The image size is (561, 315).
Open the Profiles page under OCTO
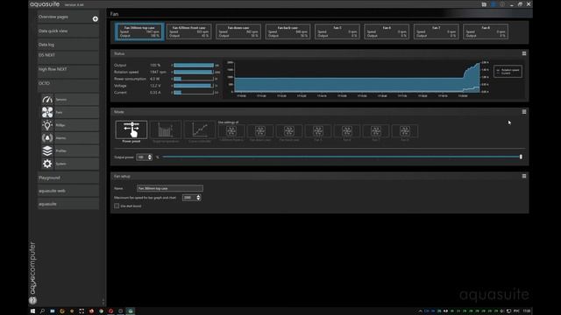pyautogui.click(x=76, y=150)
